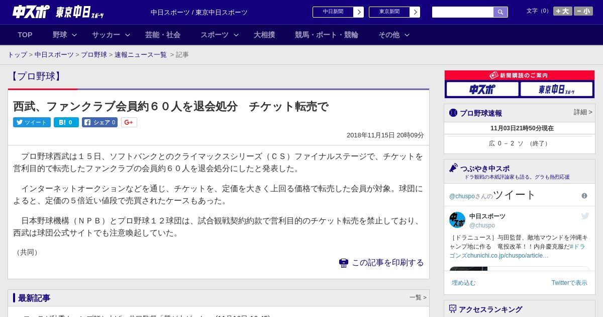Open 野球 navigation menu

[60, 35]
